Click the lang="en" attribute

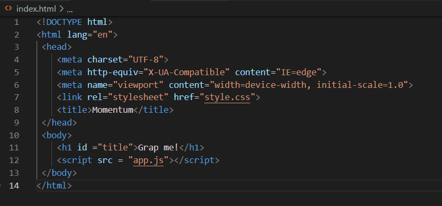[x=89, y=34]
